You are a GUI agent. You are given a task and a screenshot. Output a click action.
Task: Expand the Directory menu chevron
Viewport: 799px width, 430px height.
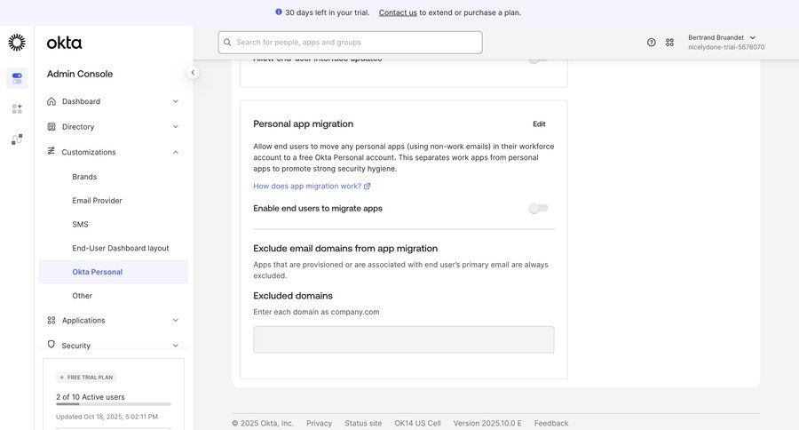click(175, 126)
